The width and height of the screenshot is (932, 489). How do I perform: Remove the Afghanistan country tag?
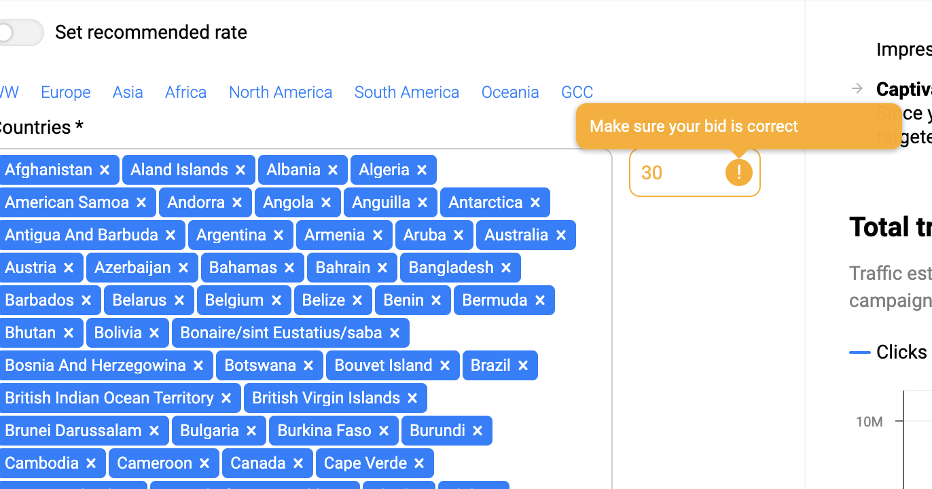(105, 170)
